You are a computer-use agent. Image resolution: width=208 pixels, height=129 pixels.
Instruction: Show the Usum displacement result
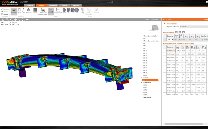pyautogui.click(x=64, y=11)
